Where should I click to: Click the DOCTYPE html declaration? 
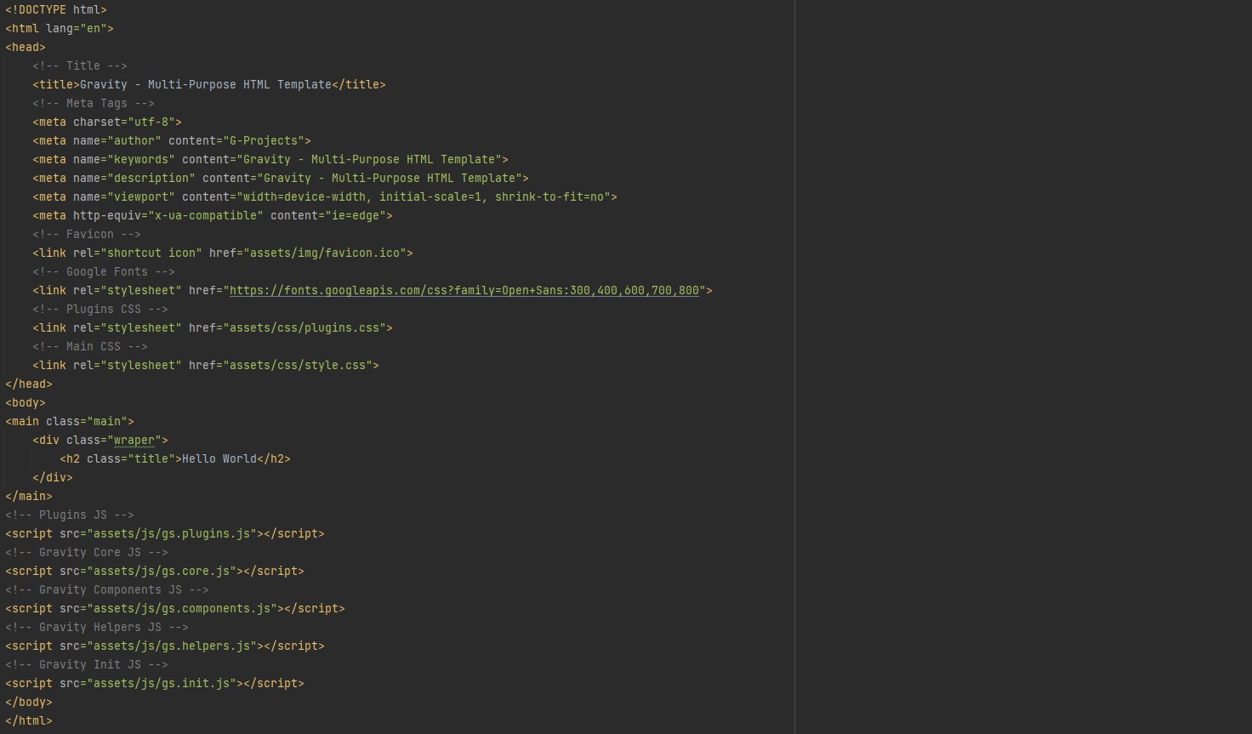(x=56, y=10)
